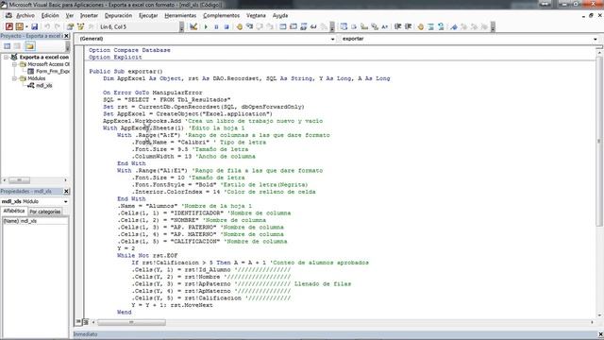Open the Depuración menu
This screenshot has height=340, width=604.
click(x=118, y=15)
